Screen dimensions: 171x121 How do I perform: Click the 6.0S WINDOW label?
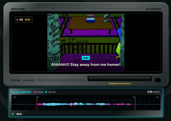tap(153, 92)
